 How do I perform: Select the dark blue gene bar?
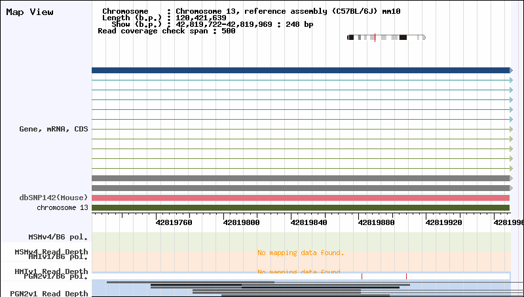[x=301, y=70]
